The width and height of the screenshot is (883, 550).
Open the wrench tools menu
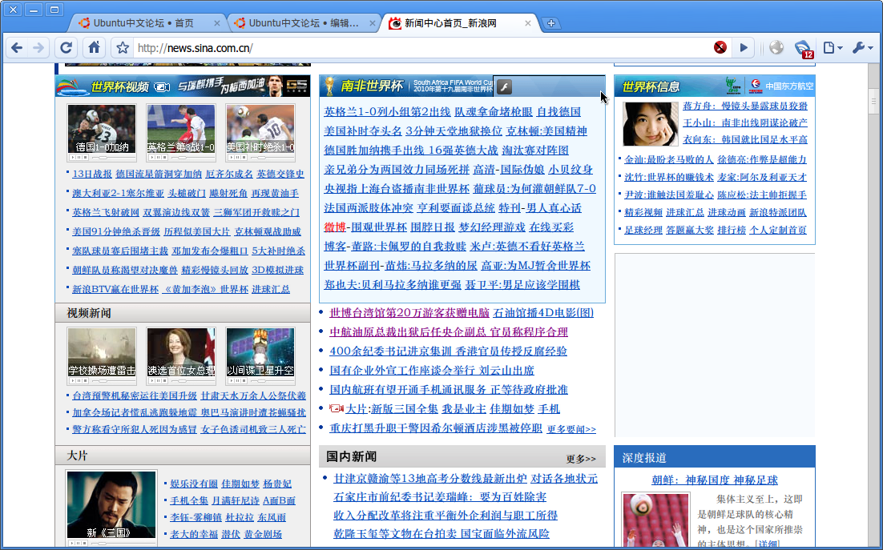click(x=862, y=48)
